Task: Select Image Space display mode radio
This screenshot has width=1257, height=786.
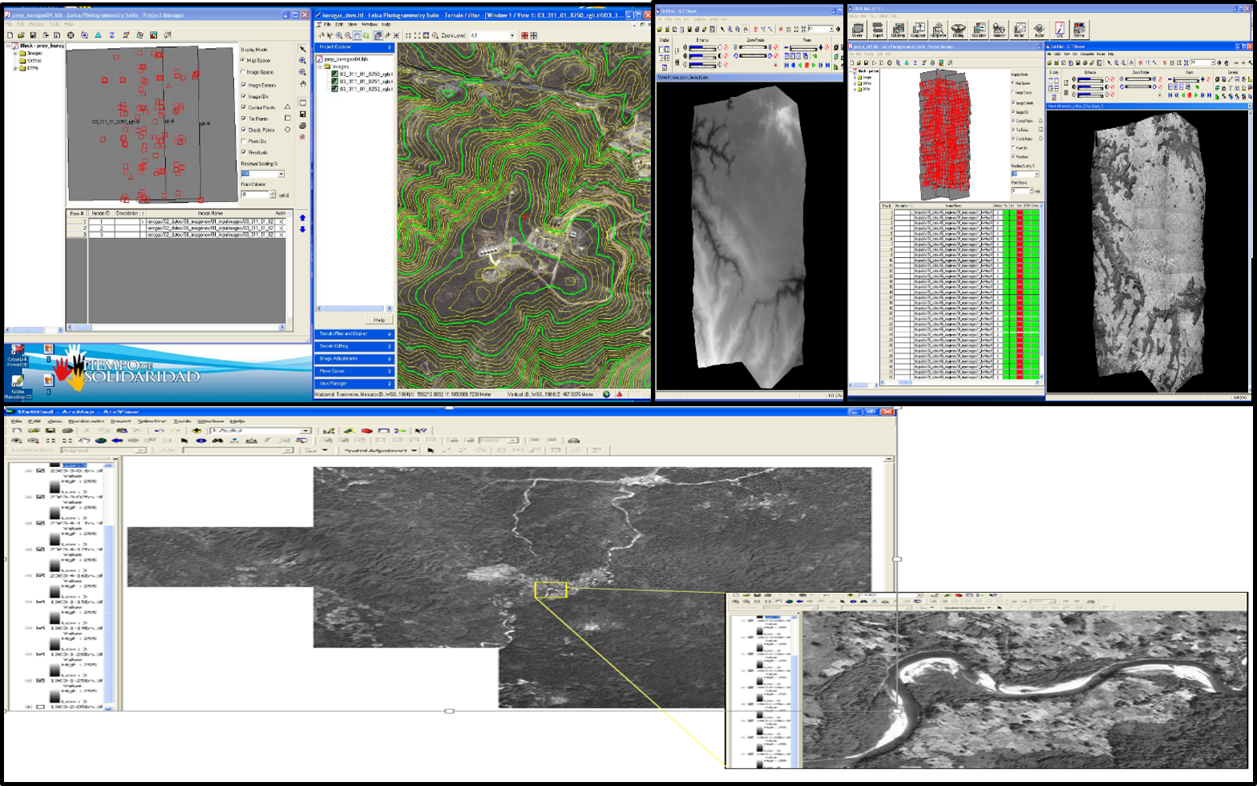Action: tap(244, 72)
